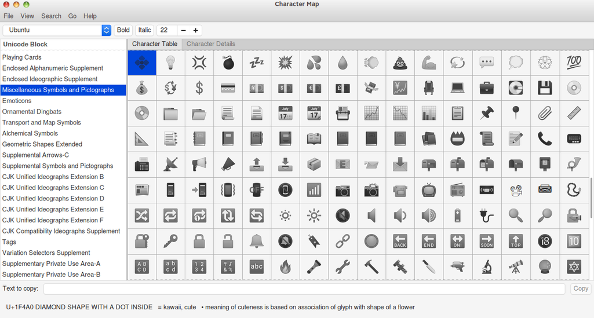Select the light bulb character
This screenshot has width=594, height=318.
(x=170, y=63)
